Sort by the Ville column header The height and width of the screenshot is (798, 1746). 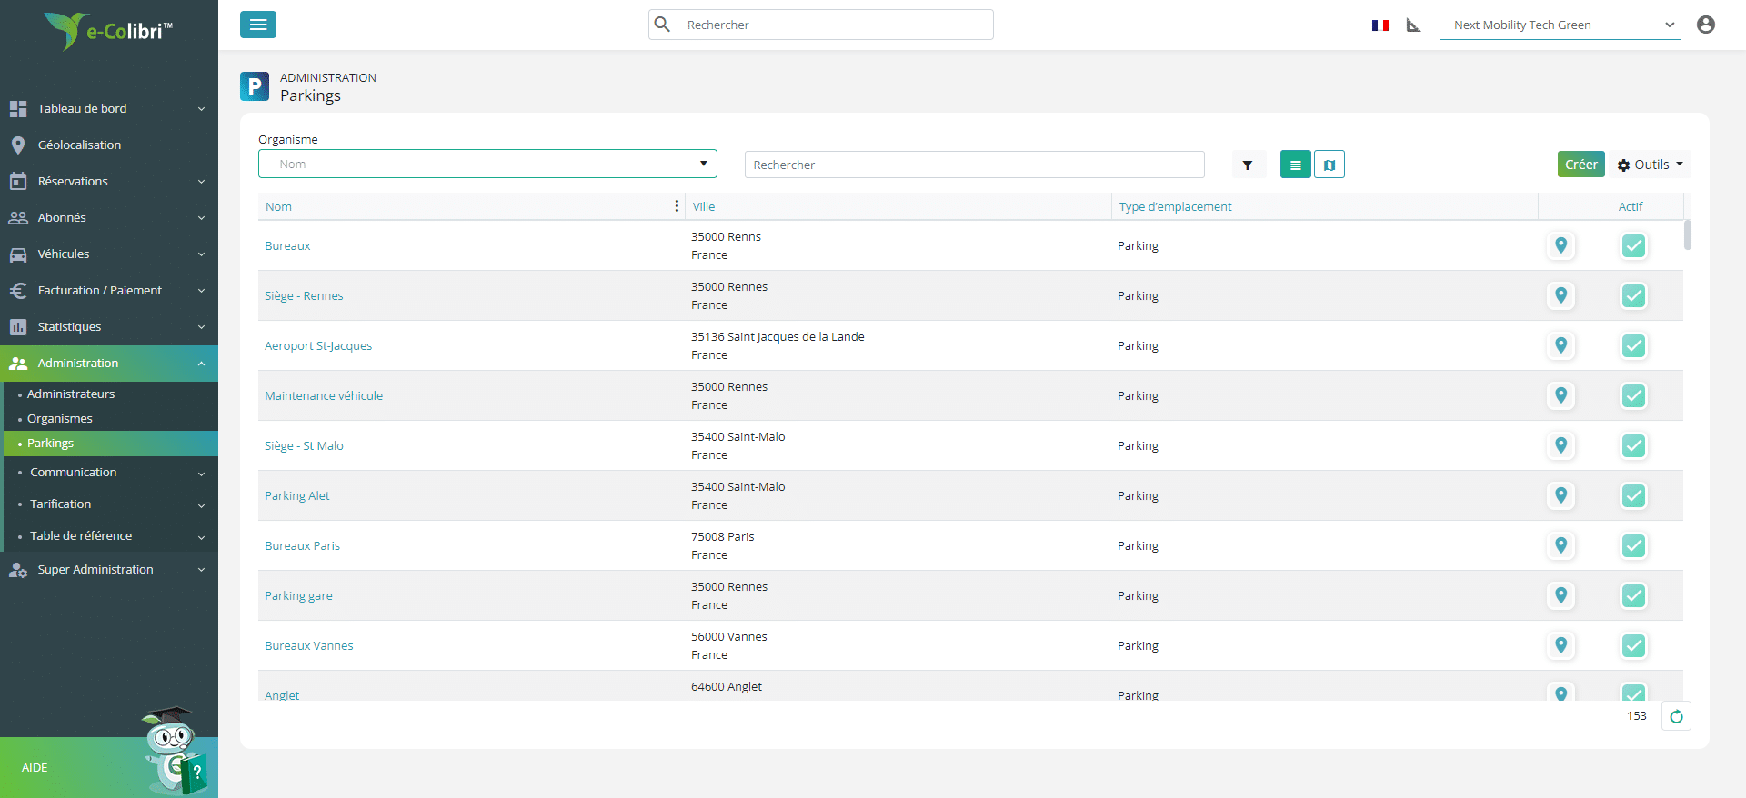(704, 206)
